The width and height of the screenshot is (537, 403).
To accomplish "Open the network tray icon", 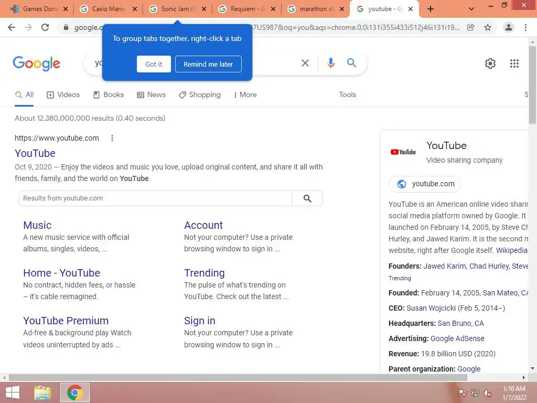I will (x=475, y=393).
